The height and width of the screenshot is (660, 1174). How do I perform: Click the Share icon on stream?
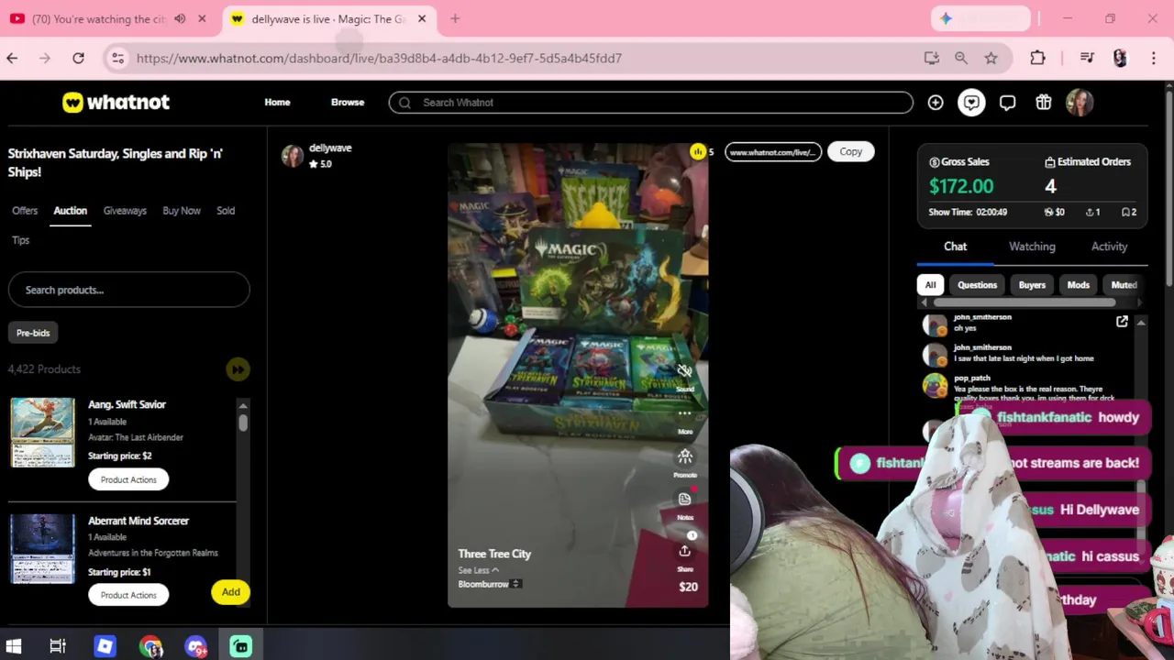[684, 551]
